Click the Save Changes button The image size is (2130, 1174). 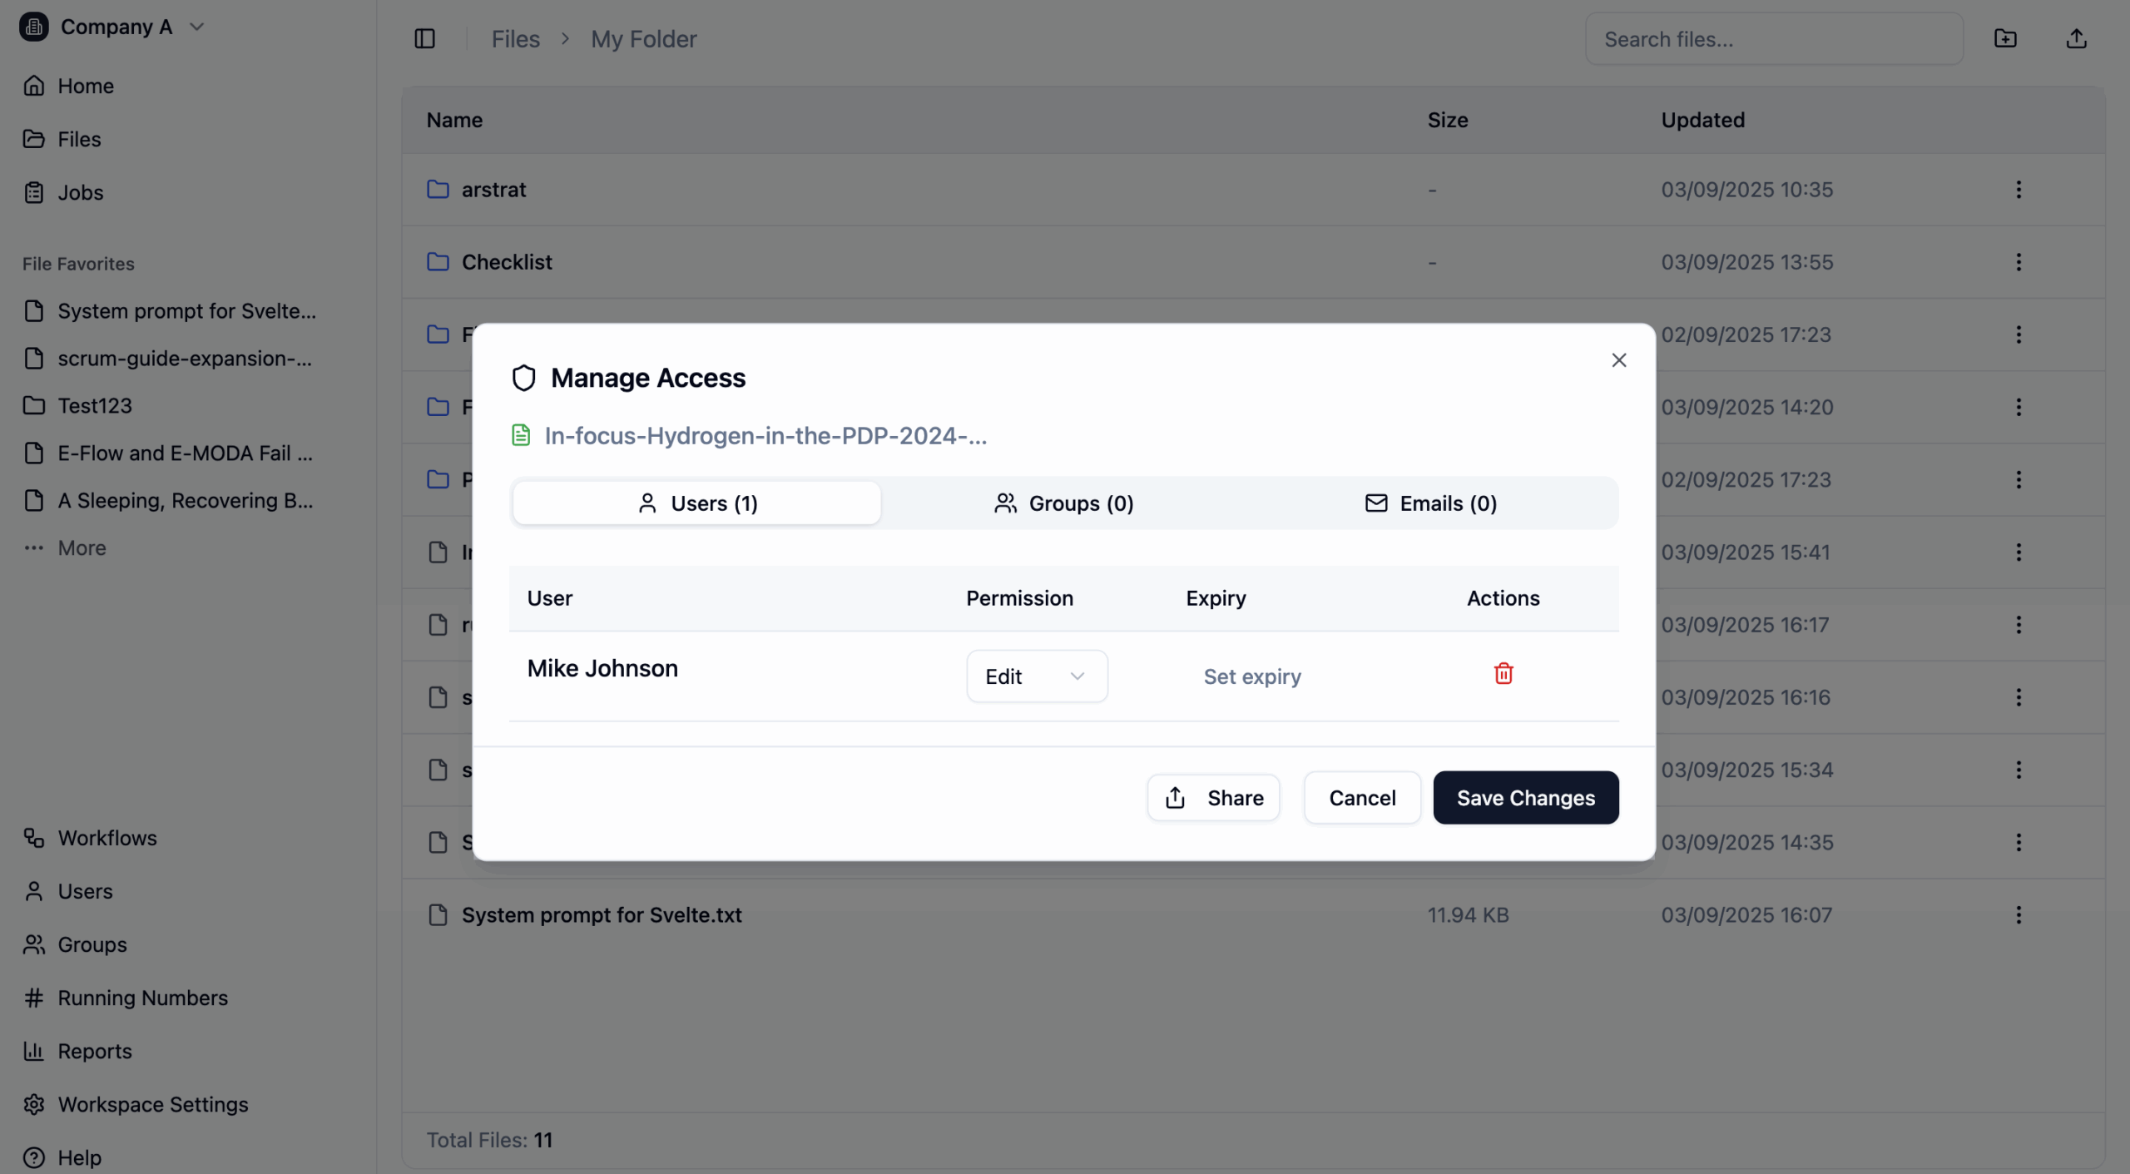[x=1525, y=798]
